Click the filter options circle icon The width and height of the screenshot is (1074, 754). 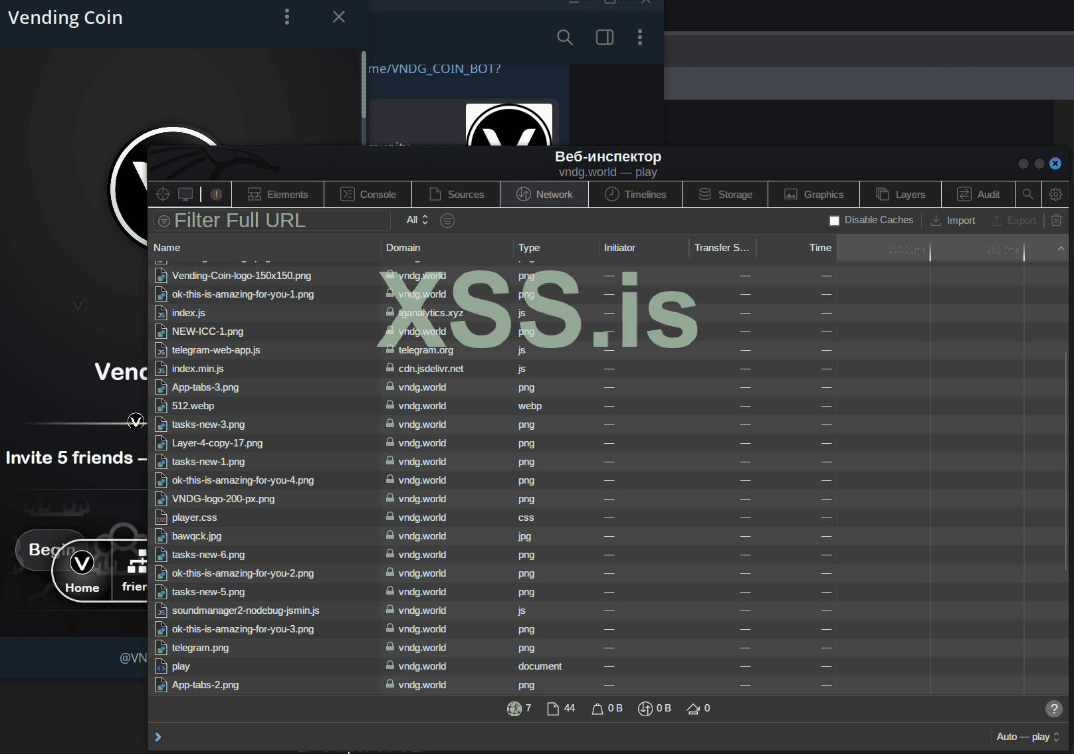click(x=447, y=221)
